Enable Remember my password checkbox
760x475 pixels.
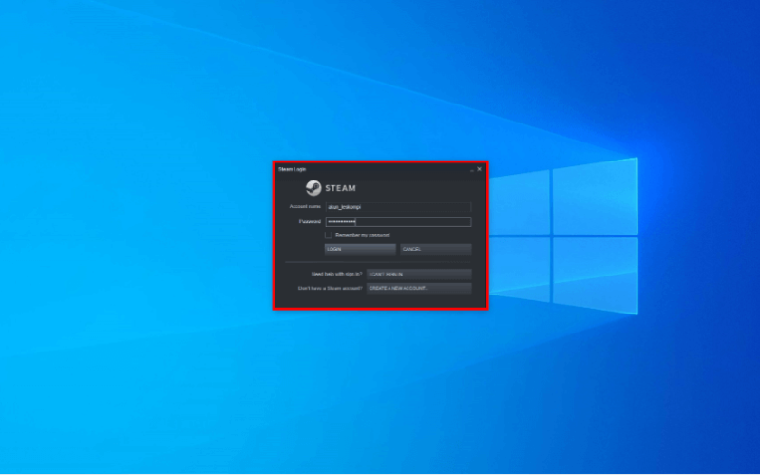(x=328, y=235)
